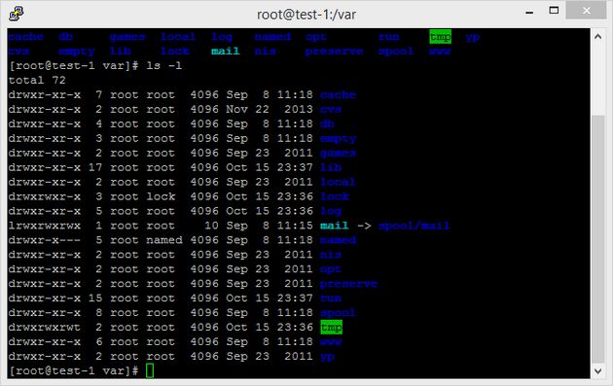Screen dimensions: 613x386
Task: Click permissions 'drwxr-x---' of named row
Action: pyautogui.click(x=44, y=240)
